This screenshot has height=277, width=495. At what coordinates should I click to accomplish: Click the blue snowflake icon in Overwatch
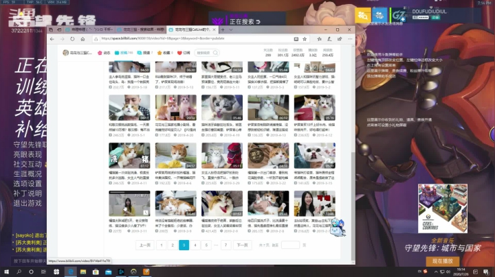[379, 15]
